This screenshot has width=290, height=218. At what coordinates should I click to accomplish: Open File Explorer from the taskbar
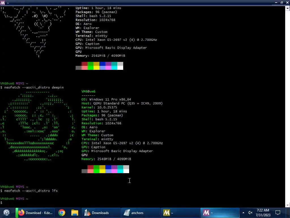75,213
